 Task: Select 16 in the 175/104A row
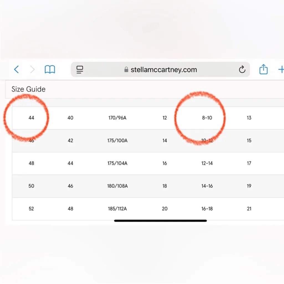[x=165, y=163]
